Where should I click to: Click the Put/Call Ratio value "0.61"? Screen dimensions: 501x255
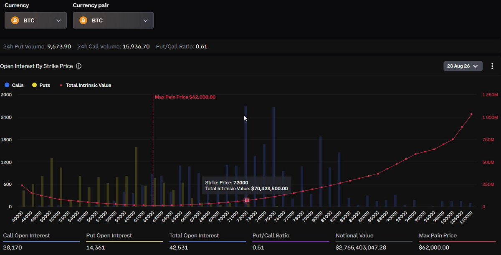click(201, 46)
